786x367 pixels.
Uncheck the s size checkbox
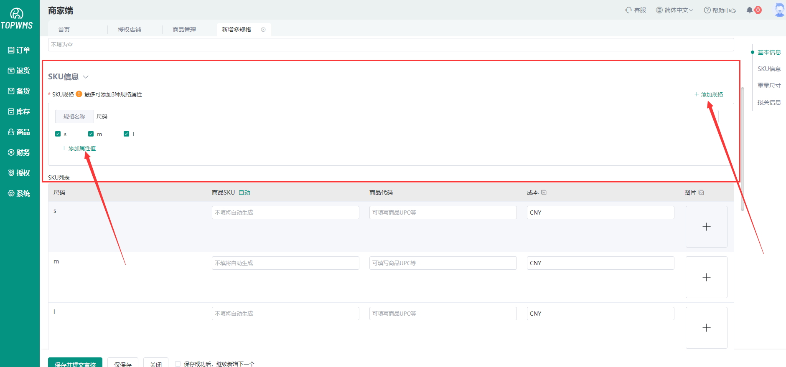[58, 134]
